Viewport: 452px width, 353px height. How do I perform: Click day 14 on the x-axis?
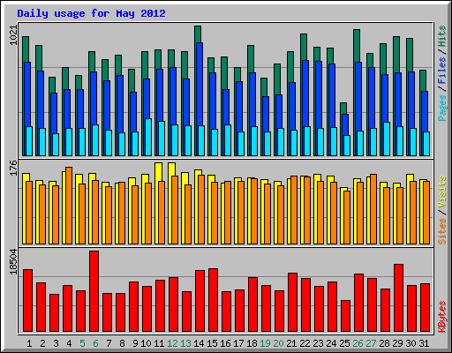click(199, 343)
